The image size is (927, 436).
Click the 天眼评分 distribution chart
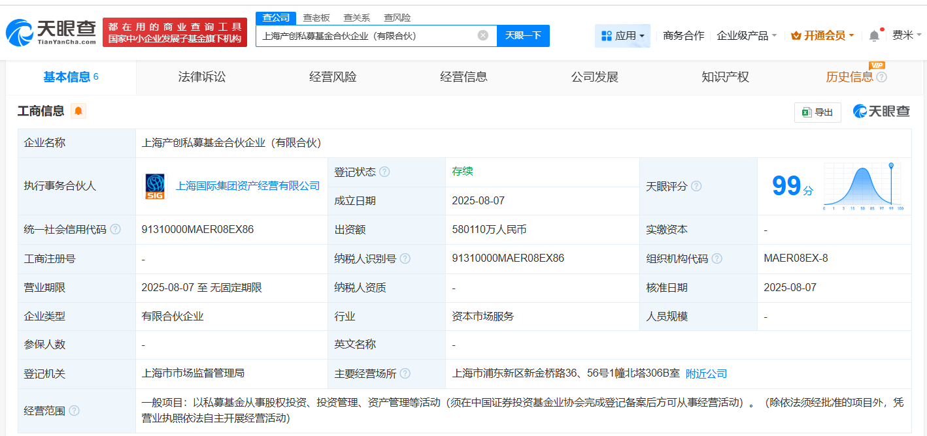(x=862, y=187)
